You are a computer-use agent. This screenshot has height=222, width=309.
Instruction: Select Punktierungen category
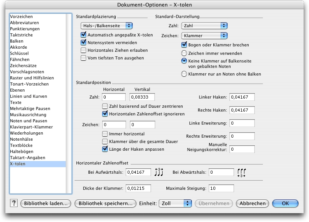pos(38,29)
